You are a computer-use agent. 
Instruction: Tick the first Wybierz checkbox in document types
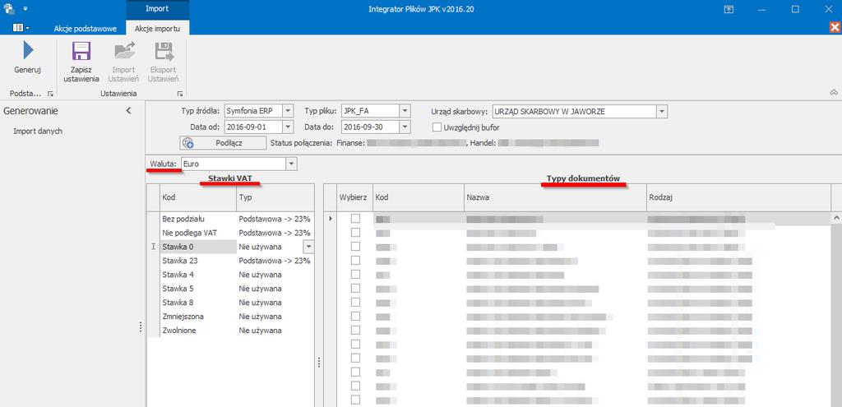pos(355,219)
